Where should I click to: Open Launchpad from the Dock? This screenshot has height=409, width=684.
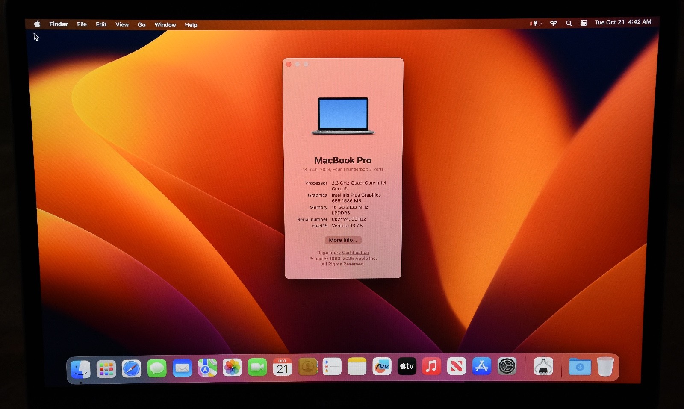106,369
